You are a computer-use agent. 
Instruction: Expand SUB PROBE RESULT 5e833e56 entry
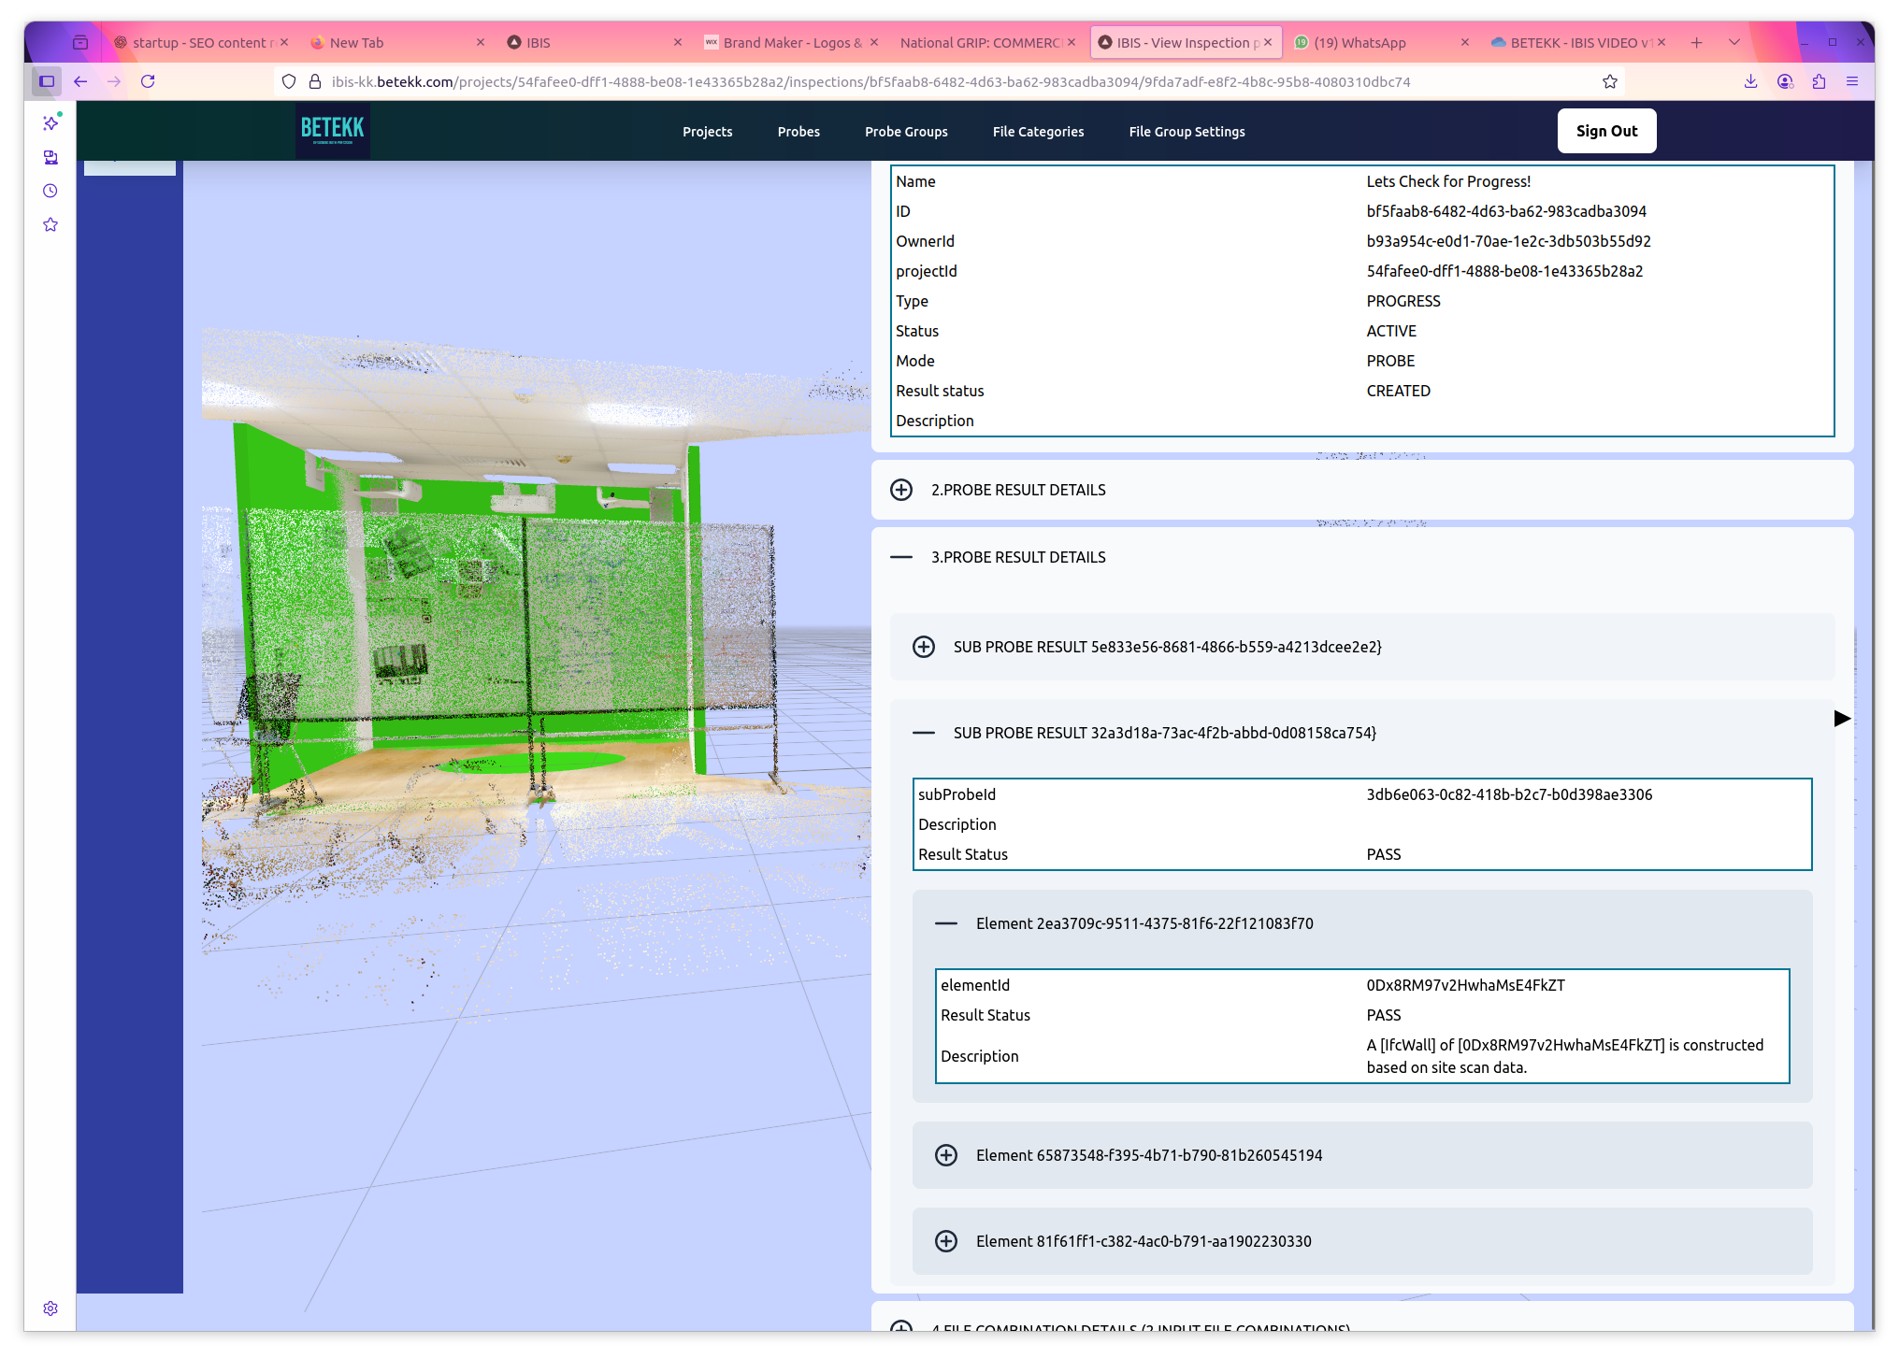pos(924,647)
